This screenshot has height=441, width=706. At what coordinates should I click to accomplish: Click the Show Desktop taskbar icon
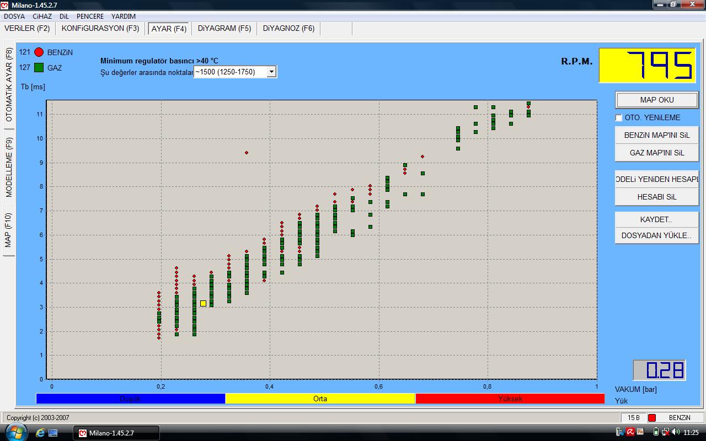point(53,433)
